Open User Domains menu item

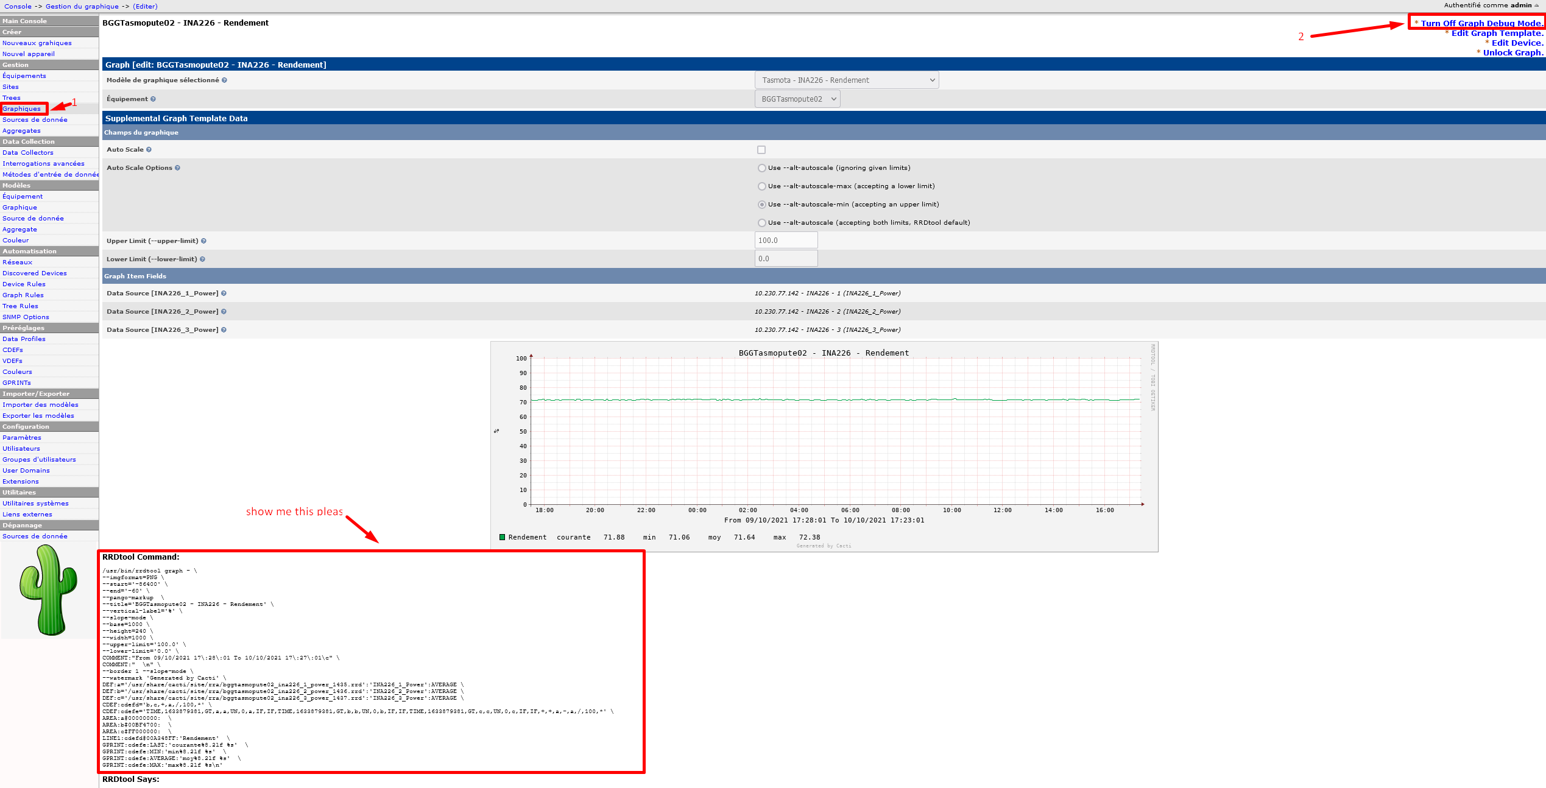point(26,471)
